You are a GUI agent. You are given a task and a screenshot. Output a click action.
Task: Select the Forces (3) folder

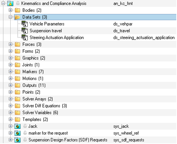tap(32, 44)
